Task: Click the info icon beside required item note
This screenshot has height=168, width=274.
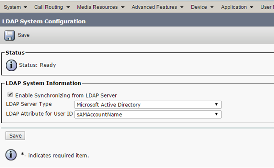Action: pos(11,155)
